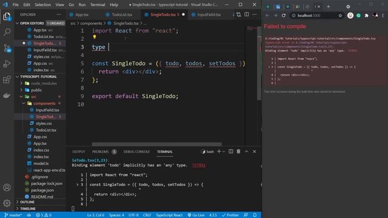Image resolution: width=388 pixels, height=218 pixels.
Task: Open changes compare icon in editor toolbar
Action: tap(238, 15)
